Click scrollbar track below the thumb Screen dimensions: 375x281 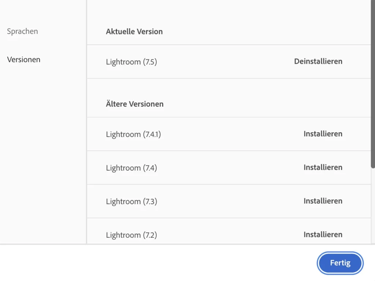pyautogui.click(x=373, y=205)
